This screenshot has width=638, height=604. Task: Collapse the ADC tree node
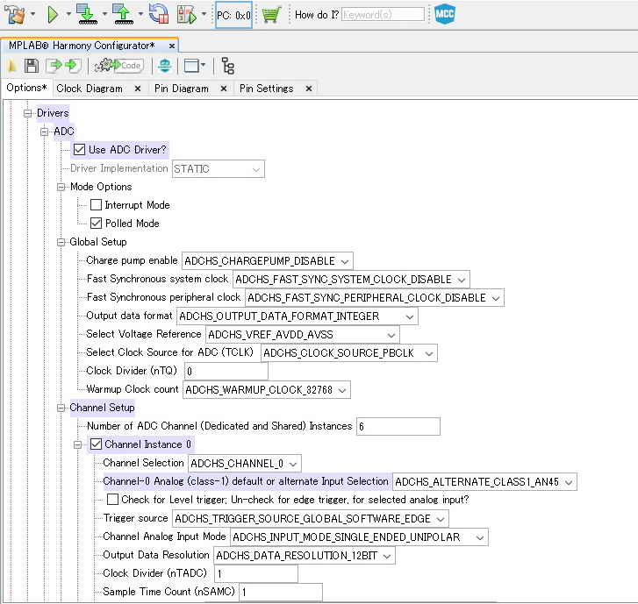(45, 131)
